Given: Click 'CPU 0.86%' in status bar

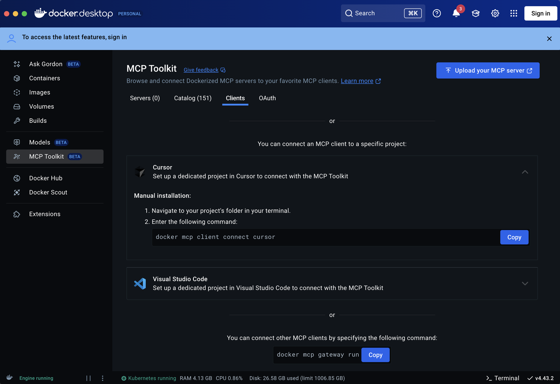Looking at the screenshot, I should coord(229,378).
